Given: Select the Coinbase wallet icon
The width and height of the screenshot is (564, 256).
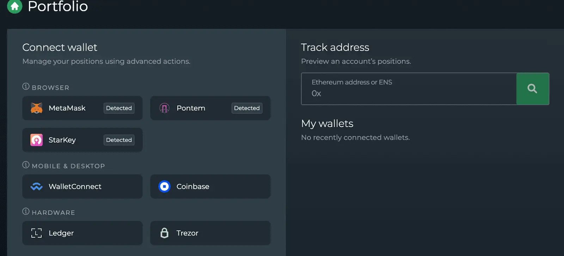Looking at the screenshot, I should [164, 186].
